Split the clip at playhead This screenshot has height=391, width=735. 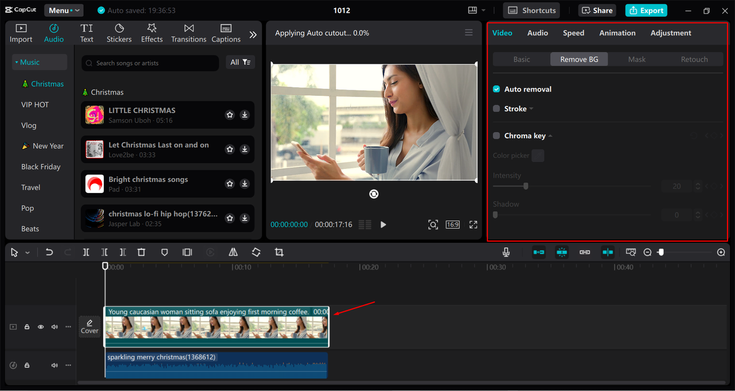(x=86, y=252)
